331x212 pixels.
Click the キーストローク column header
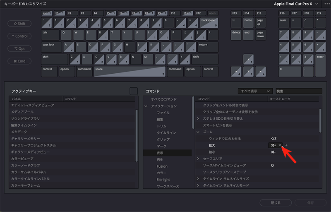click(x=293, y=99)
